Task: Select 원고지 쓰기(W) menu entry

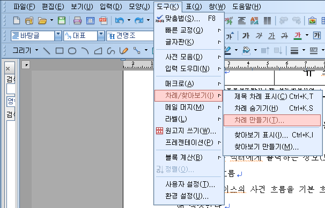Action: pyautogui.click(x=189, y=131)
